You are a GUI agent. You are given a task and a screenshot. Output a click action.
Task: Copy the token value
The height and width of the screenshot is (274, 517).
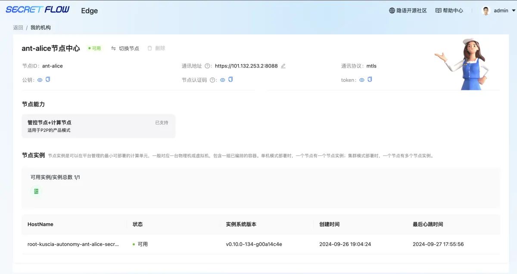pyautogui.click(x=370, y=80)
